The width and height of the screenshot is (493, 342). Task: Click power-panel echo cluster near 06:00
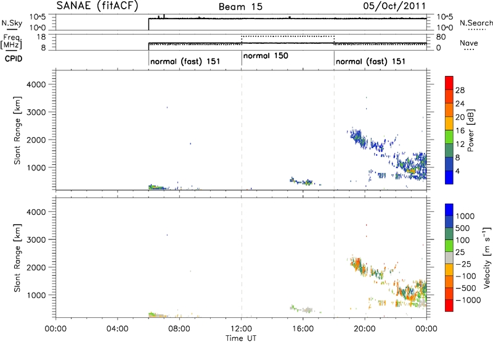157,187
